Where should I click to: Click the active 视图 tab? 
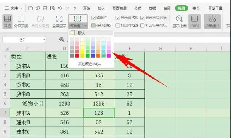point(181,8)
